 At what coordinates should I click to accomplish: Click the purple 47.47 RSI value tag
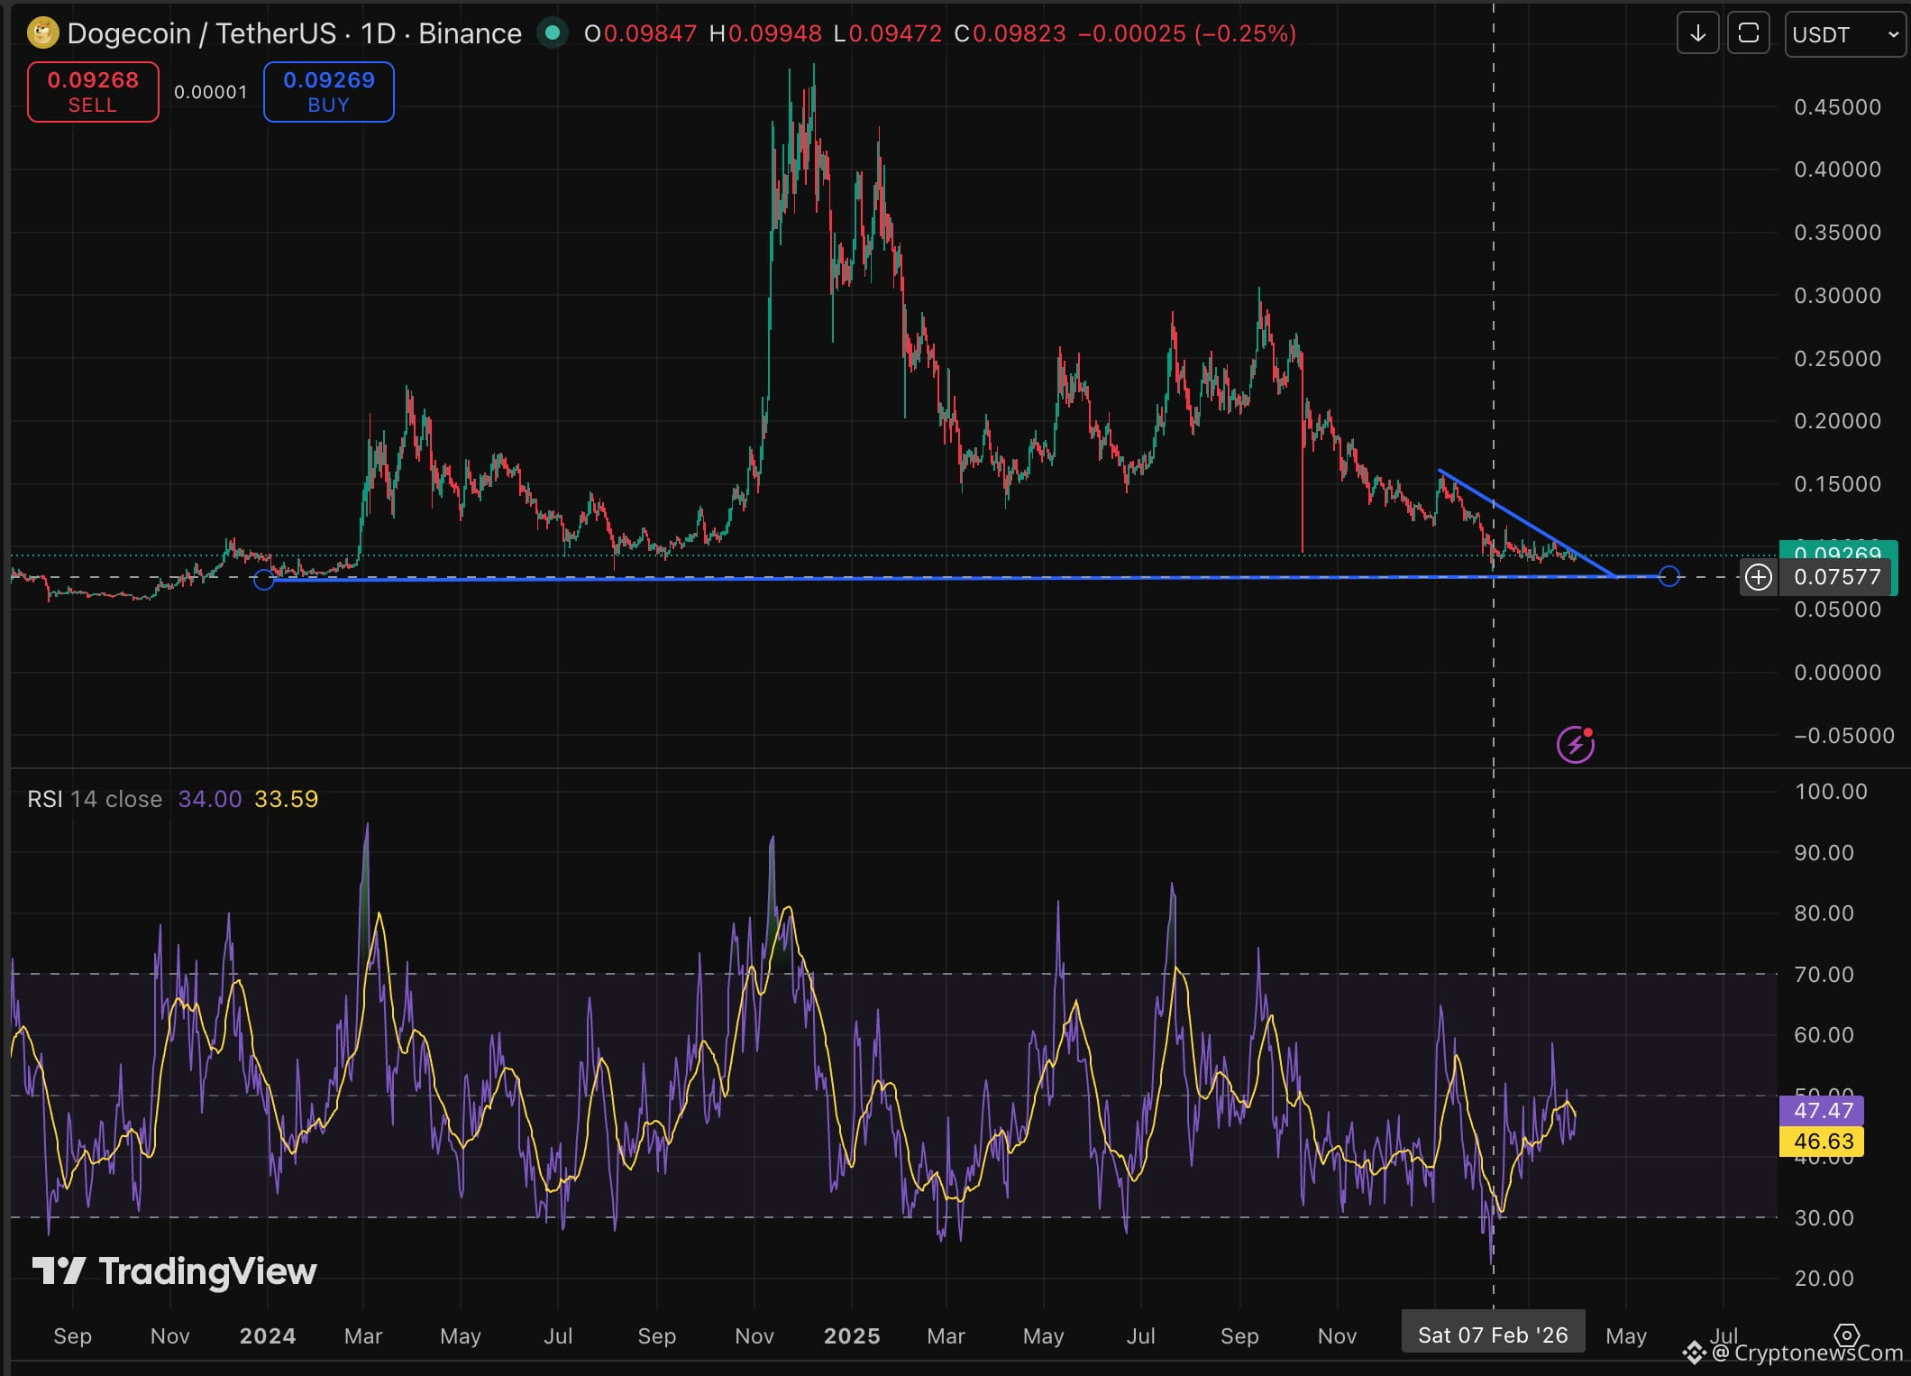[1823, 1110]
